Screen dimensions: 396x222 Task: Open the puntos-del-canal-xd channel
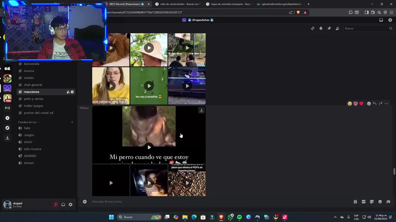[46, 113]
